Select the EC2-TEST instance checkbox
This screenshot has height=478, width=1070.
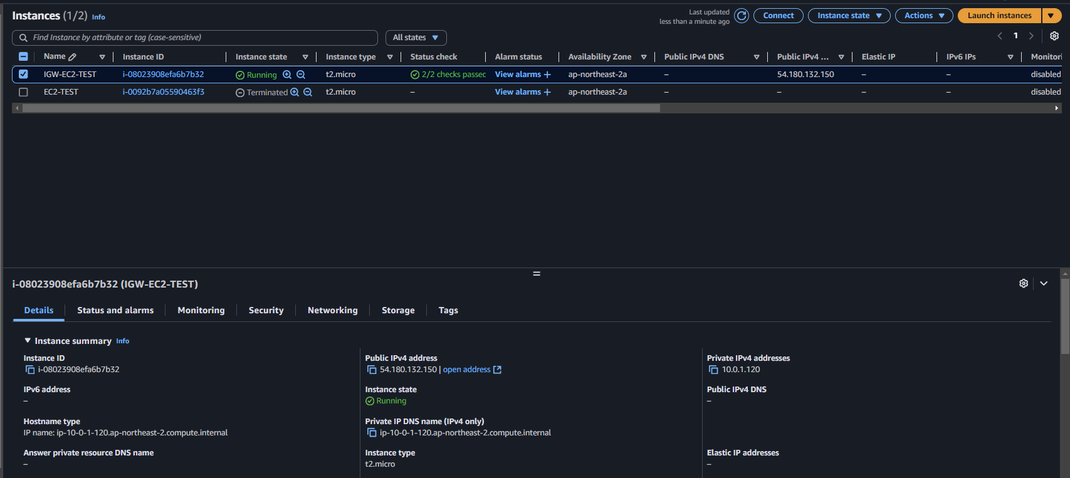(23, 92)
